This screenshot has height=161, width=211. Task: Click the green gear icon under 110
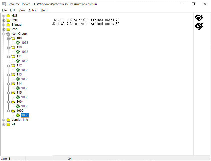(x=18, y=52)
